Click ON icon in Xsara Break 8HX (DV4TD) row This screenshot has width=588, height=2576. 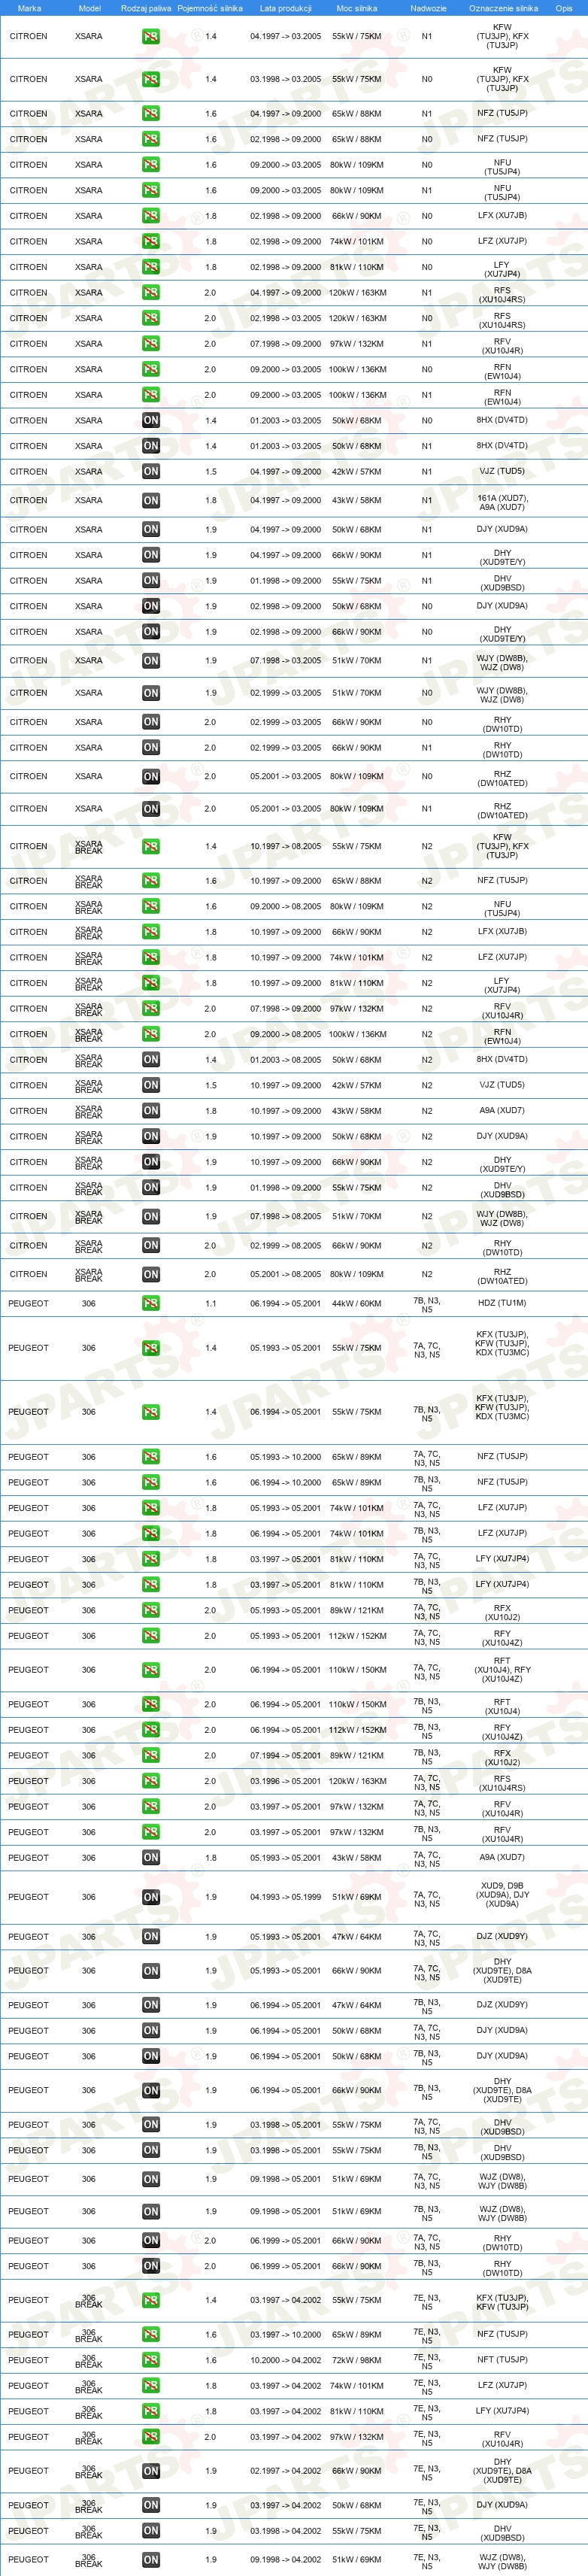151,1060
